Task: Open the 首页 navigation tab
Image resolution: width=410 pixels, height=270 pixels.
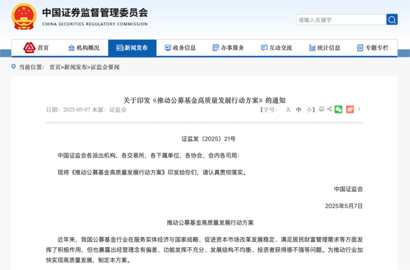Action: tap(36, 48)
